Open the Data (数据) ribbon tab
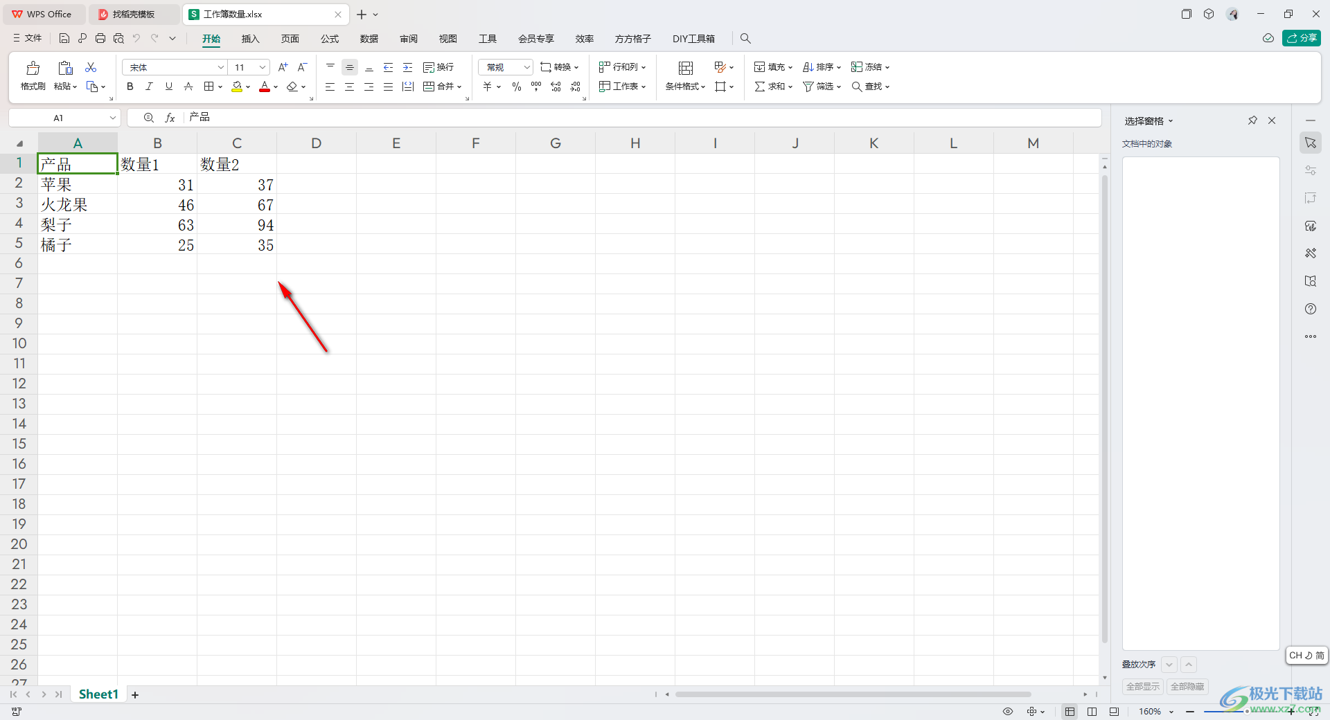The image size is (1330, 720). point(369,39)
